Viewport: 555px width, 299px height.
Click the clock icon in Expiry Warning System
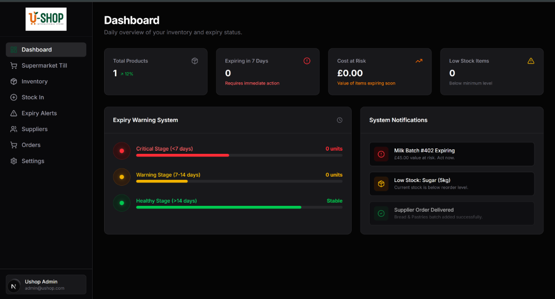(340, 120)
